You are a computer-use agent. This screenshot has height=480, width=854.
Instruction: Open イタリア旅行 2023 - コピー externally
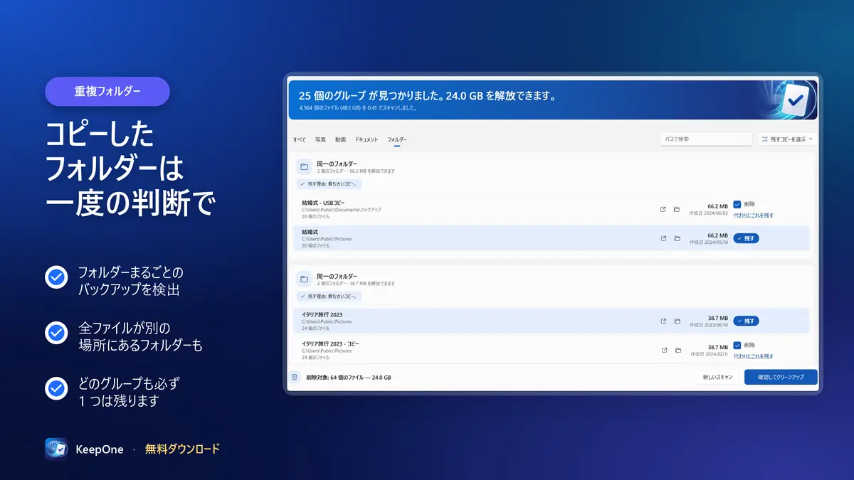663,350
